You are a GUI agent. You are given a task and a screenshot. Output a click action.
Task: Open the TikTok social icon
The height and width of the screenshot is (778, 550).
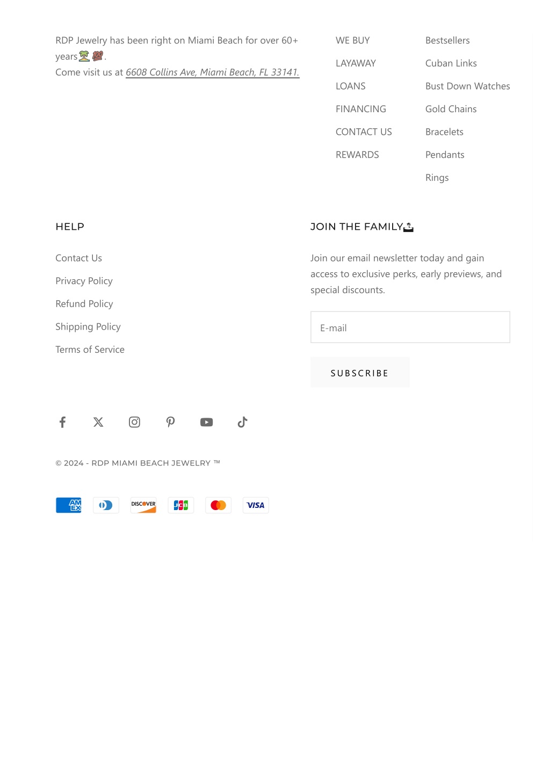242,422
